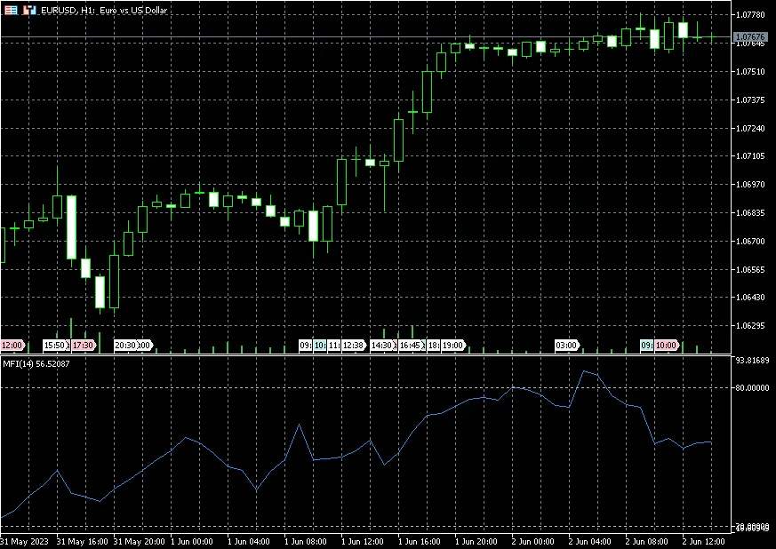776x549 pixels.
Task: Click the 80.00000 MFI level label
Action: pos(753,388)
